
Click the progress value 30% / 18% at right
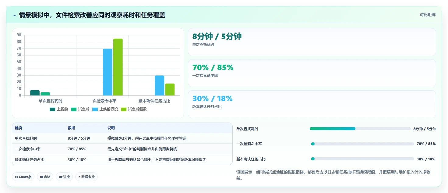(426, 159)
